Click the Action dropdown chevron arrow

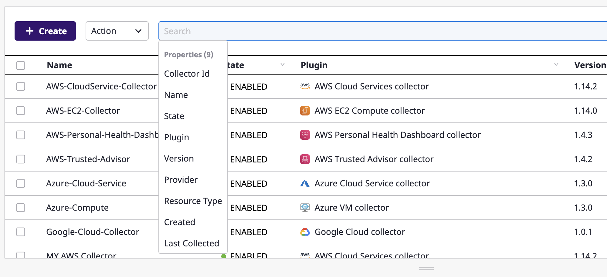(x=138, y=31)
